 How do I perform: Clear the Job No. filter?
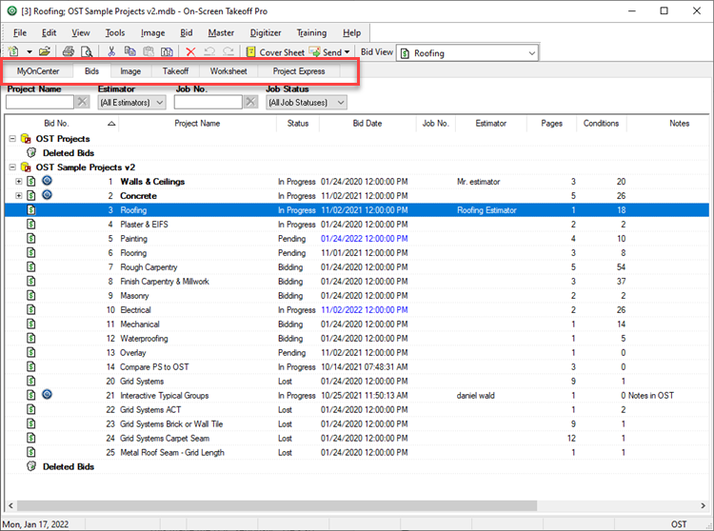(x=251, y=102)
